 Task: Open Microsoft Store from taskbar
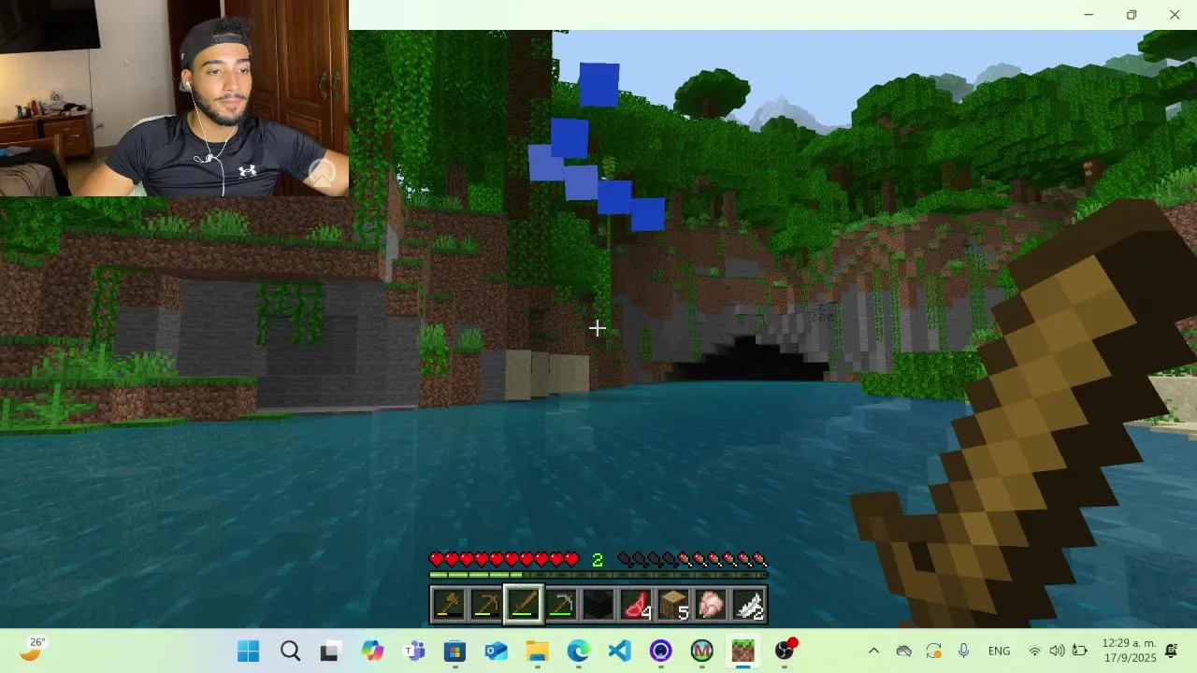[454, 652]
